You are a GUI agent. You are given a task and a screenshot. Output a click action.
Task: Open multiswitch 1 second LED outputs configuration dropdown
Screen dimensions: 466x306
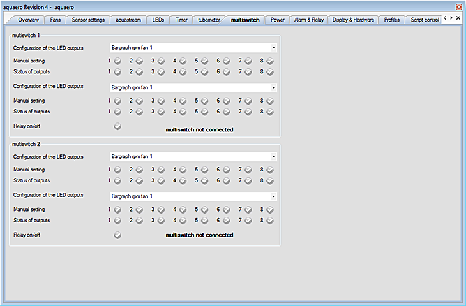click(x=273, y=87)
